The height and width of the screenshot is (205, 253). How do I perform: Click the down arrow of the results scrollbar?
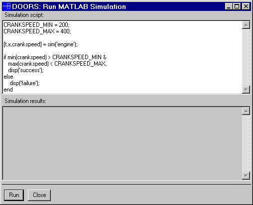click(x=246, y=176)
